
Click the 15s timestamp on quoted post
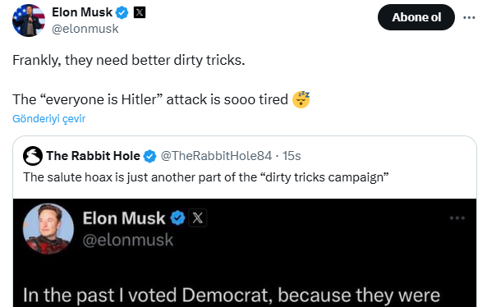292,156
